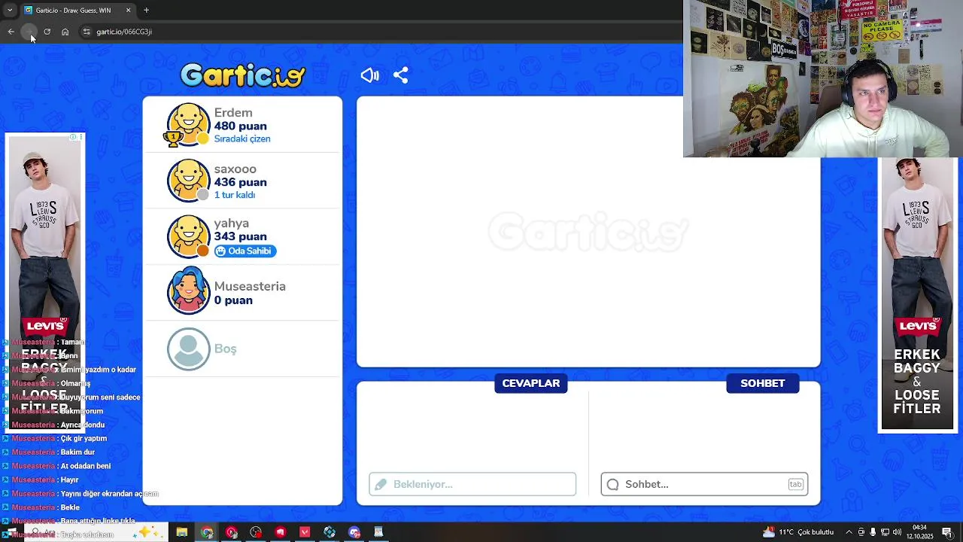This screenshot has width=963, height=542.
Task: Click the Oda Sahibi badge
Action: (x=245, y=251)
